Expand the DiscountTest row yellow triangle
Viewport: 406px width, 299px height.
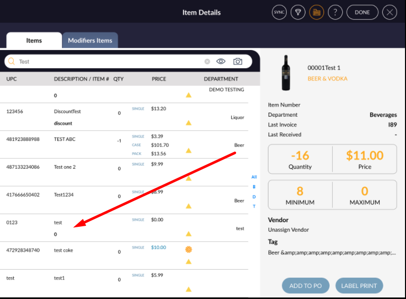click(189, 123)
